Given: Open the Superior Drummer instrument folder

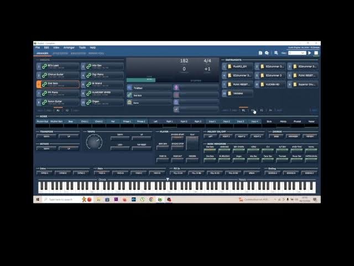Looking at the screenshot, I should coord(294,84).
